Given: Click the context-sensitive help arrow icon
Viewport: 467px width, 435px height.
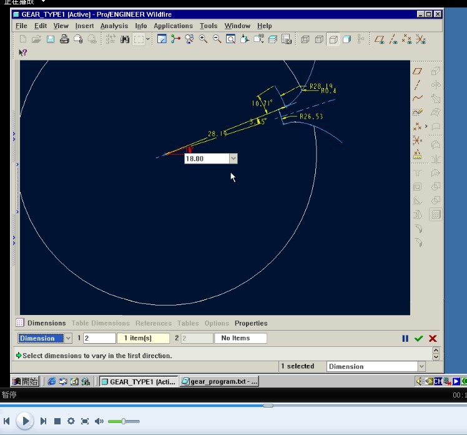Looking at the screenshot, I should 22,52.
